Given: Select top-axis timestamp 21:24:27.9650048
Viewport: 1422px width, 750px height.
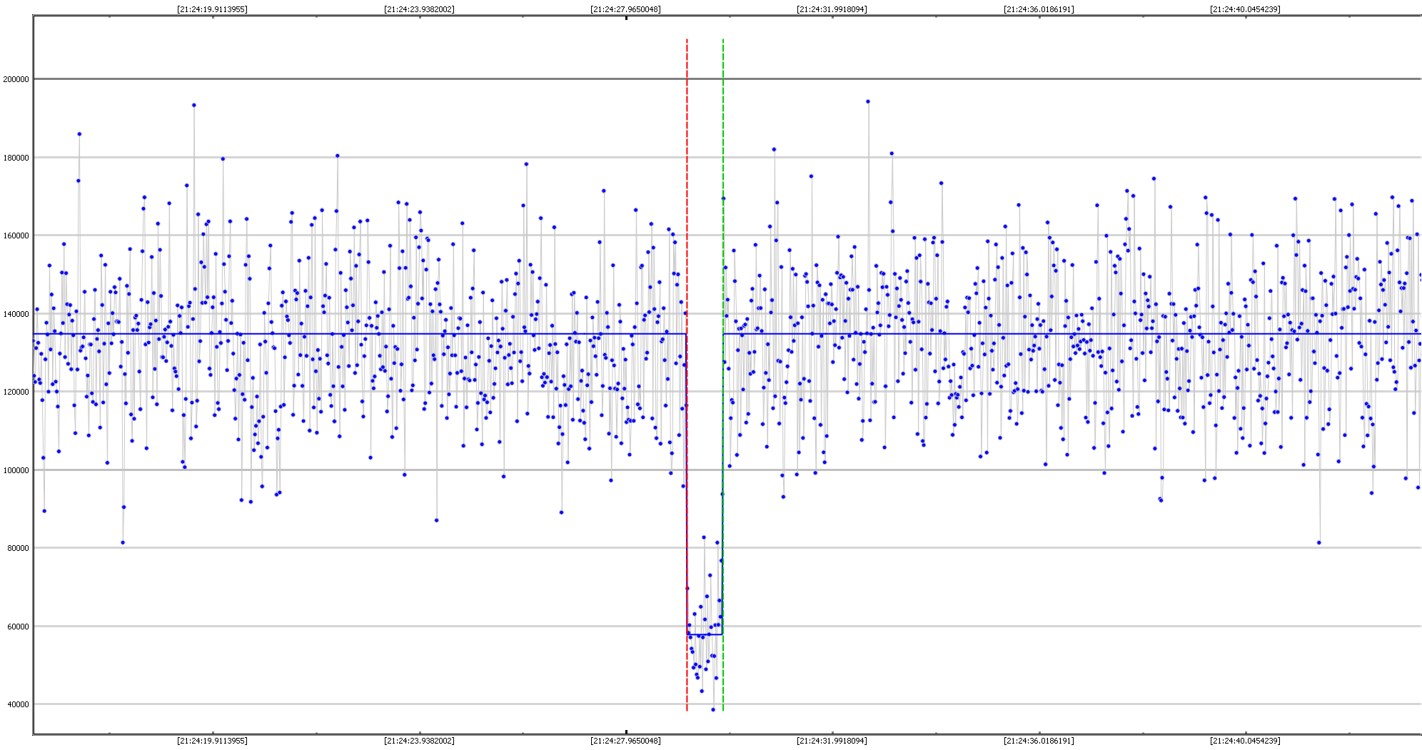Looking at the screenshot, I should [626, 9].
